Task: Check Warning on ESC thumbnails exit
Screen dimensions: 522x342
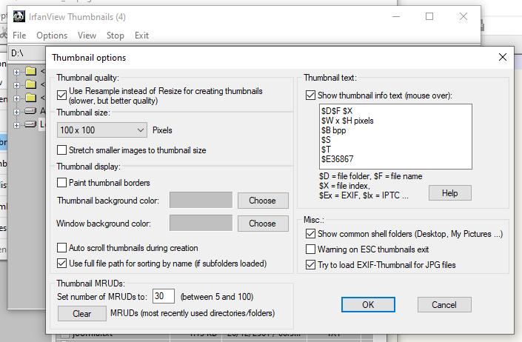Action: (x=311, y=249)
